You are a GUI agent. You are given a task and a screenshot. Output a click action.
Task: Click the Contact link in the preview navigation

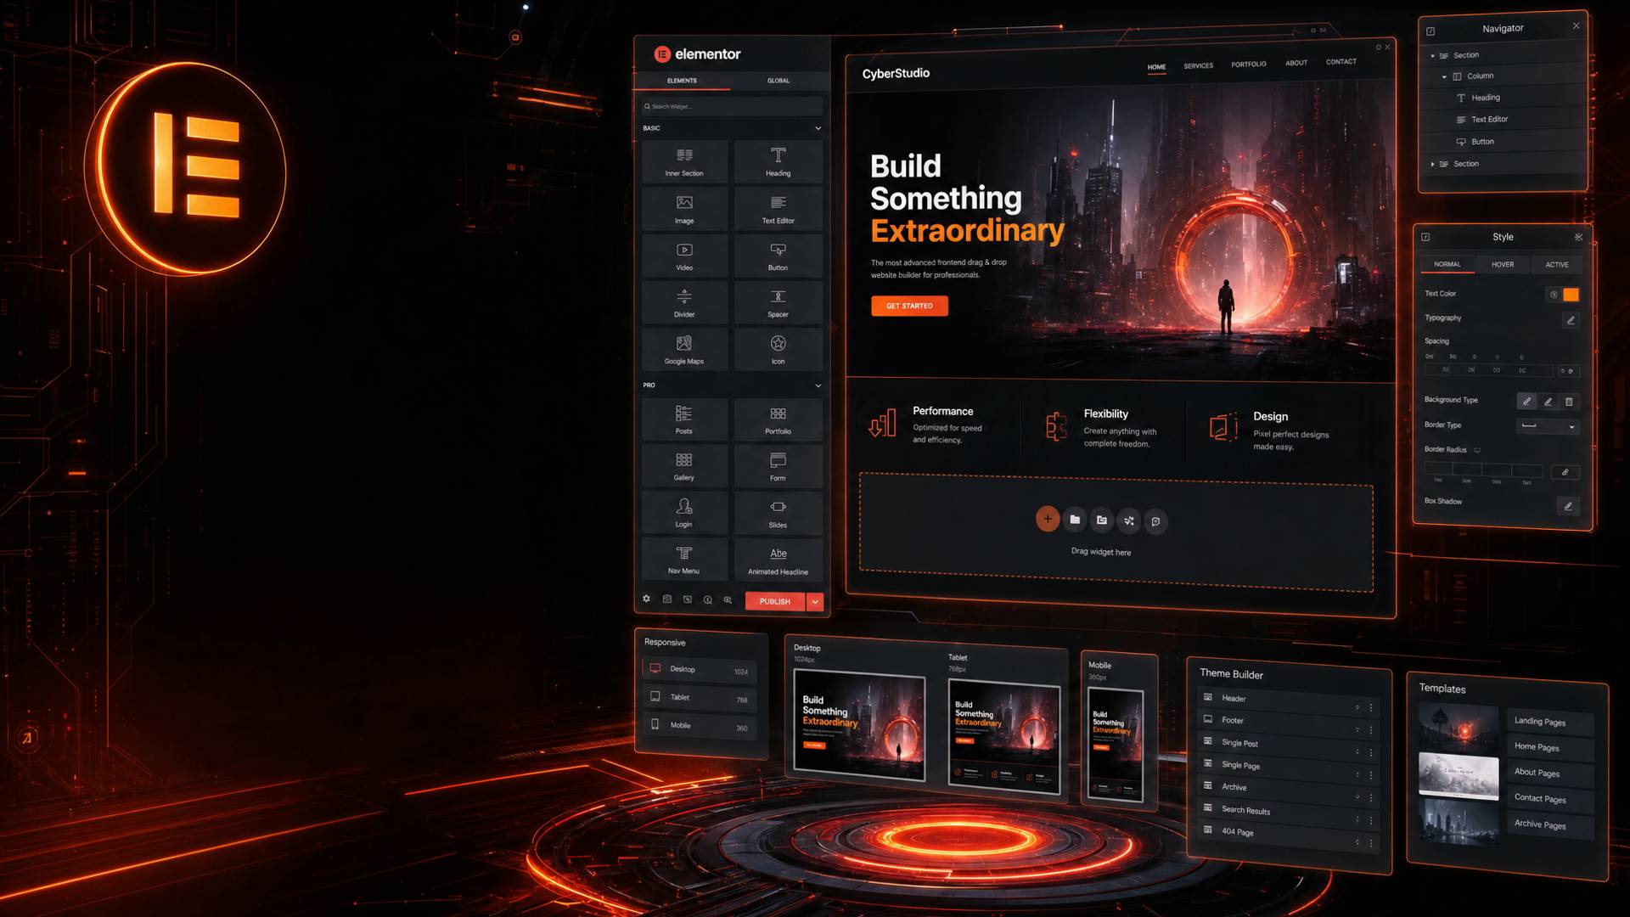[1341, 62]
